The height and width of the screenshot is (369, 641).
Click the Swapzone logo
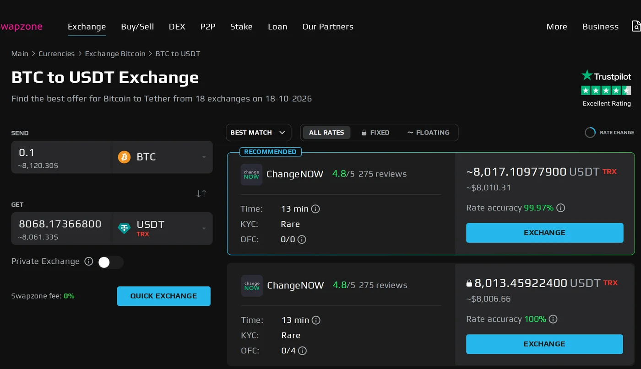21,27
